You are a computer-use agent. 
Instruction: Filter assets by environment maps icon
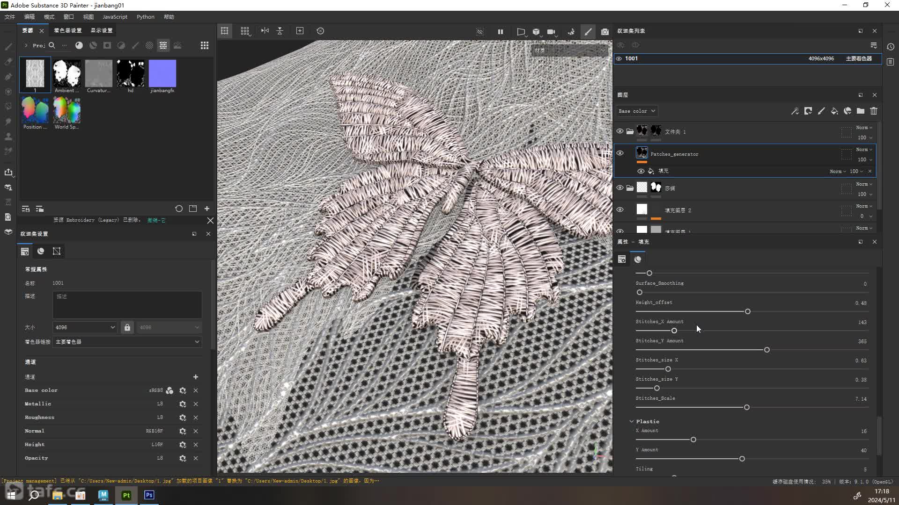177,45
